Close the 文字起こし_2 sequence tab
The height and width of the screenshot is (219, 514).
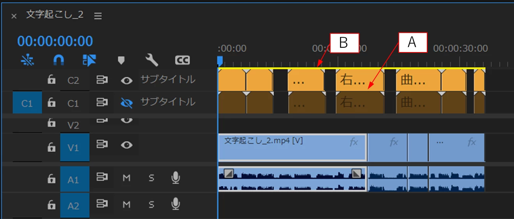point(14,16)
